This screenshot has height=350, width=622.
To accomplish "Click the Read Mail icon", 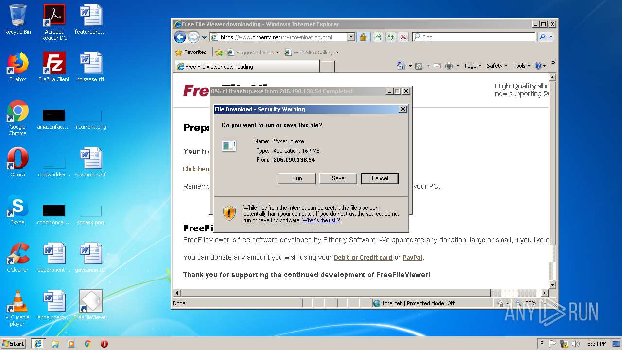I will tap(437, 66).
